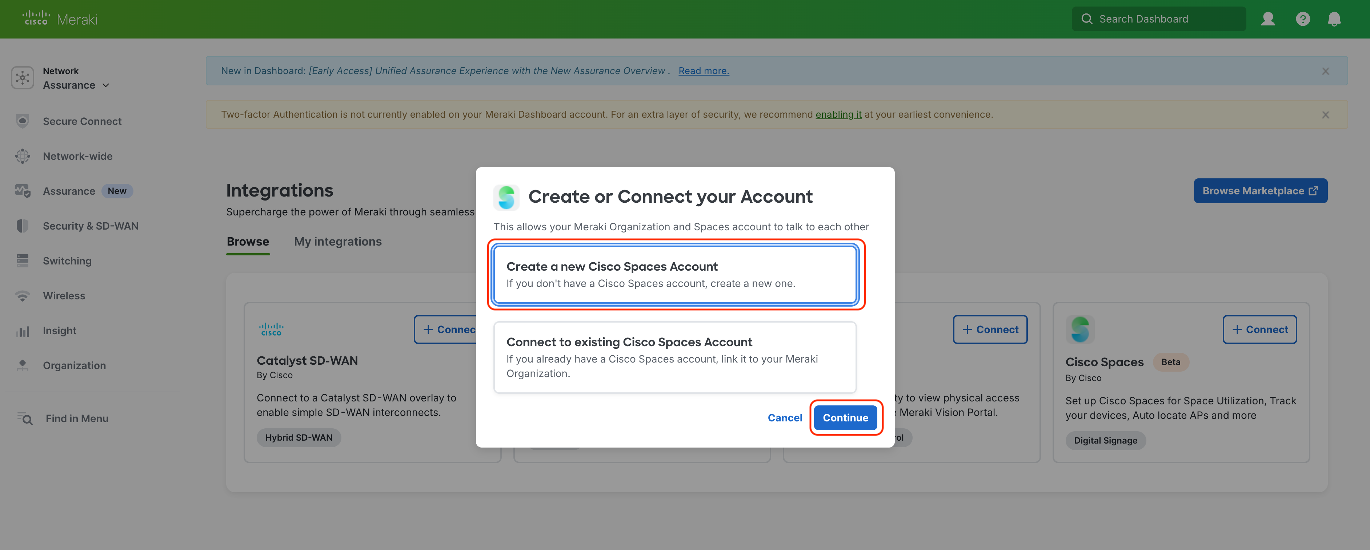
Task: Expand the Network Assurance dropdown chevron
Action: pos(106,86)
